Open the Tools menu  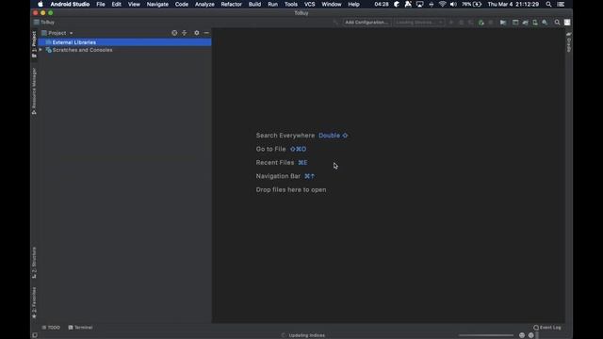click(x=291, y=4)
